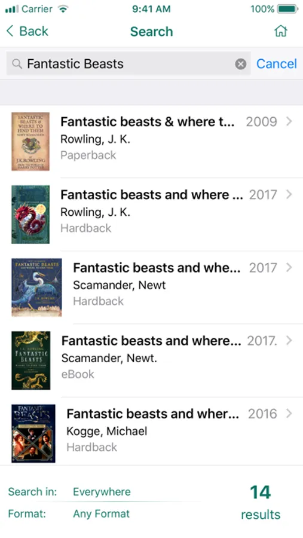This screenshot has width=303, height=538.
Task: Open the Scamander, Newt hardback title
Action: click(x=157, y=268)
